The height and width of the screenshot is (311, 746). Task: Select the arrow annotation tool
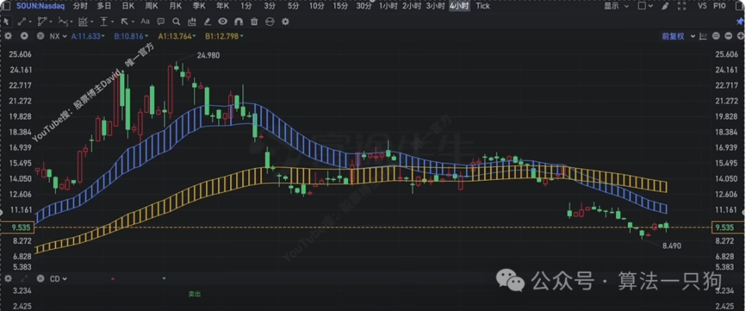[x=124, y=22]
